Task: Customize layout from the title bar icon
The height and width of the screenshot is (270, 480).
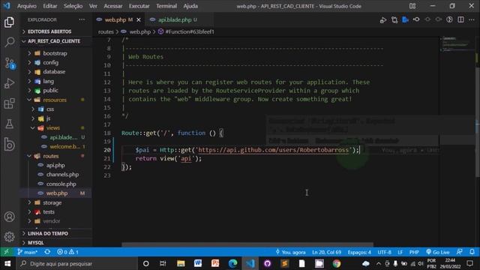Action: 412,6
